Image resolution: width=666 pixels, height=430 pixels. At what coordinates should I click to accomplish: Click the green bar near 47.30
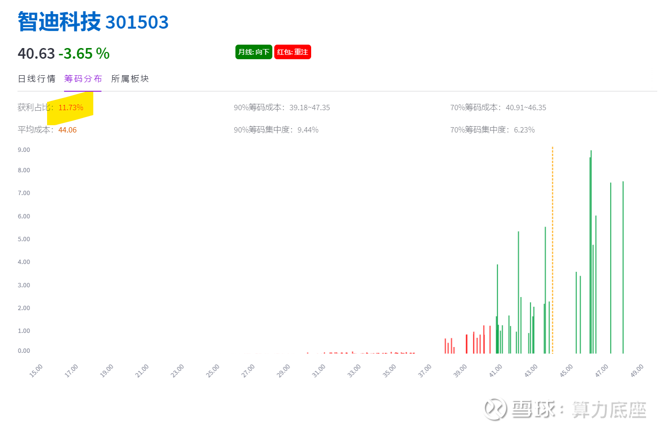611,268
